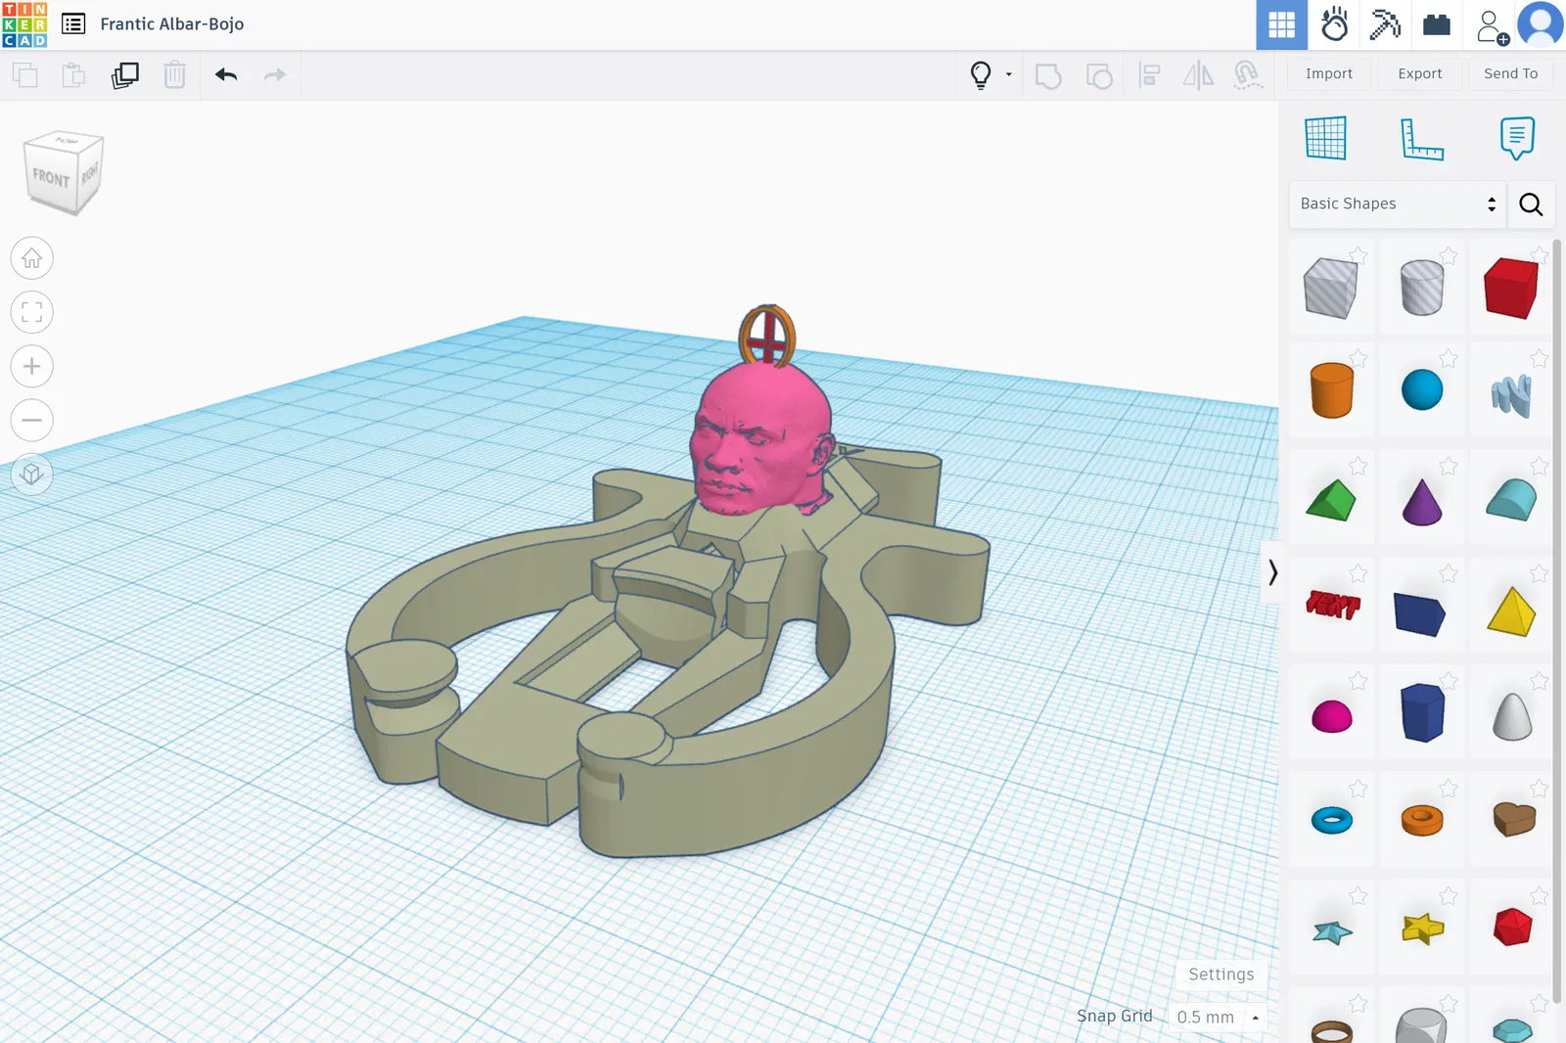Open the Send To menu
Viewport: 1566px width, 1043px height.
(1510, 73)
